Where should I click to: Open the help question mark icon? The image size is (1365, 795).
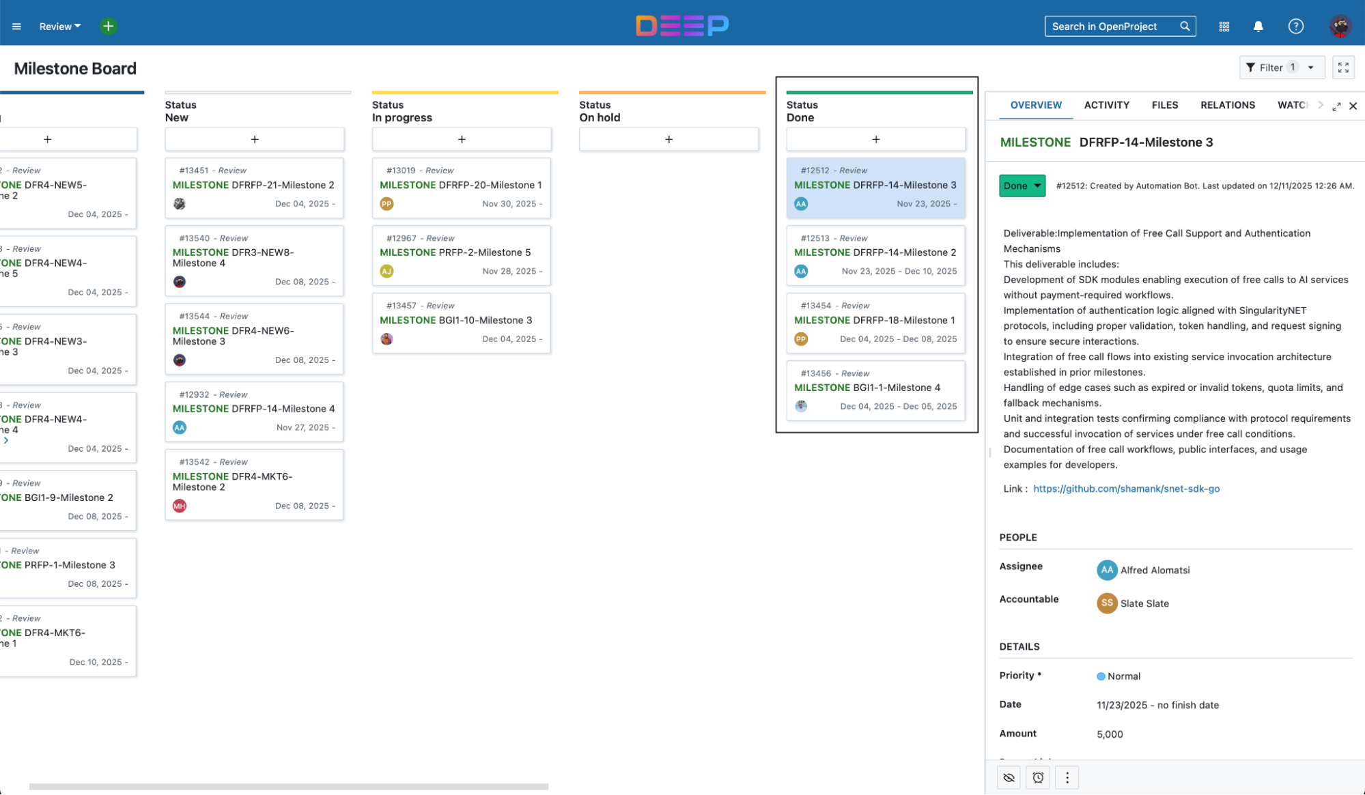coord(1295,27)
